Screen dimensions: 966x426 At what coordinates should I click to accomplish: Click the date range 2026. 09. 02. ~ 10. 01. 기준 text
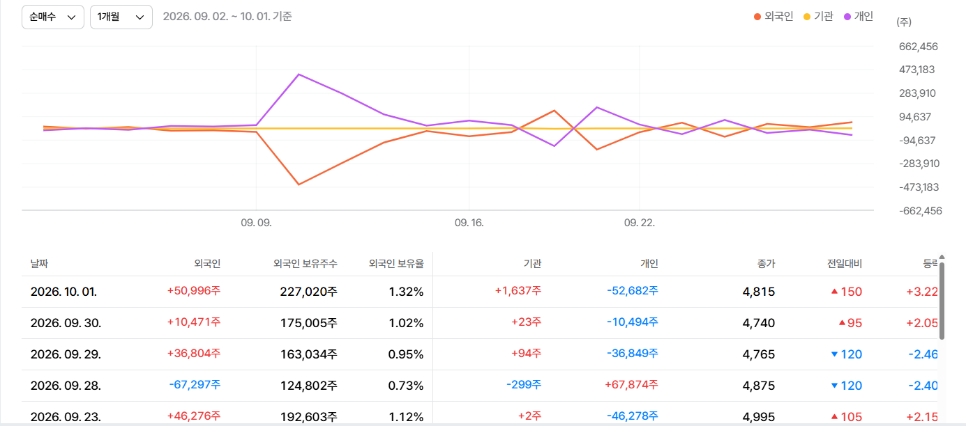click(x=227, y=16)
